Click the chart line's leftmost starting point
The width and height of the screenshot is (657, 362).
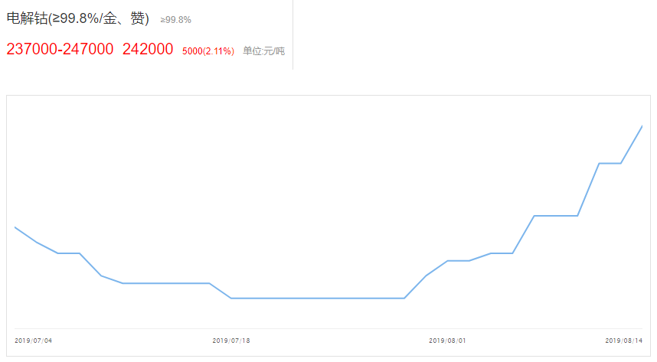(15, 227)
